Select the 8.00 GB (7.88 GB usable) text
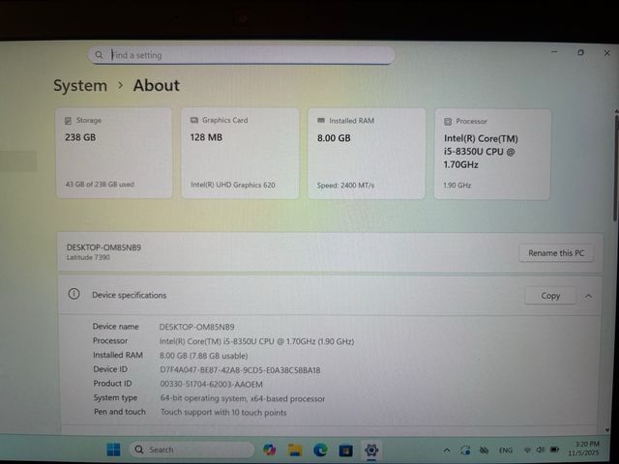619x464 pixels. [204, 356]
